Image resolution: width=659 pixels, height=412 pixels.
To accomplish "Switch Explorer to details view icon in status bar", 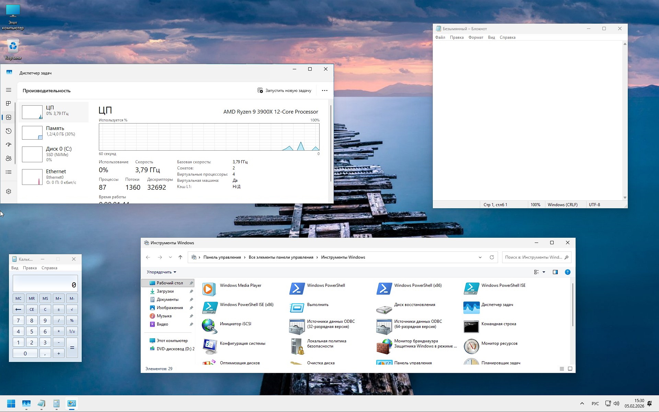I will click(562, 369).
